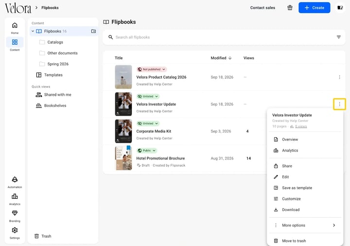Open the Content section icon

tap(15, 42)
